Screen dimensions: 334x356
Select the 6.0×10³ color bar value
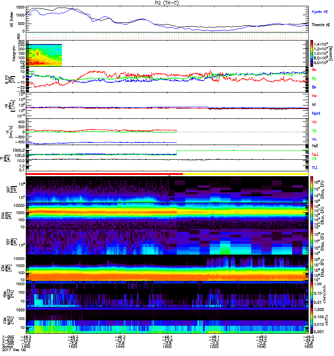click(x=321, y=63)
